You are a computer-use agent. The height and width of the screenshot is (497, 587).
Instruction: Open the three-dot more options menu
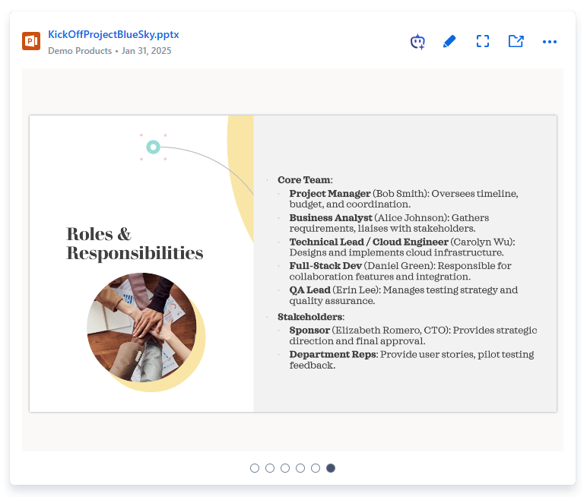pos(550,42)
